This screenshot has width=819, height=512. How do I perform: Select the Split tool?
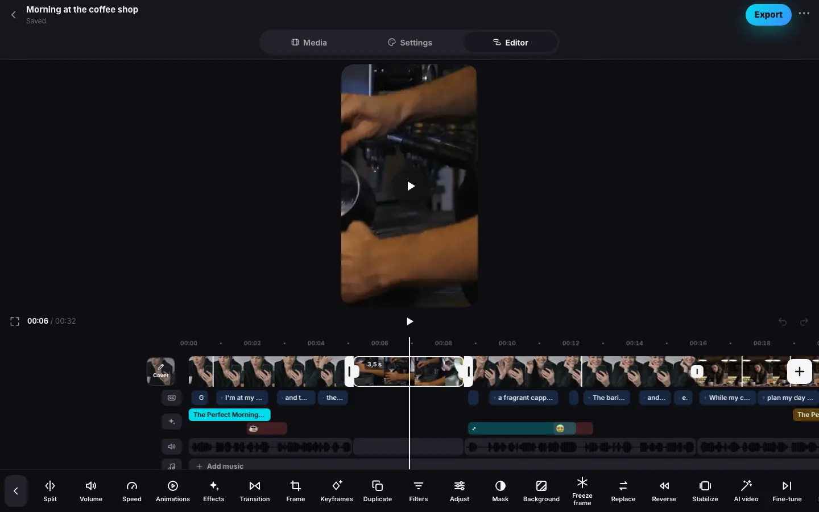[x=50, y=491]
